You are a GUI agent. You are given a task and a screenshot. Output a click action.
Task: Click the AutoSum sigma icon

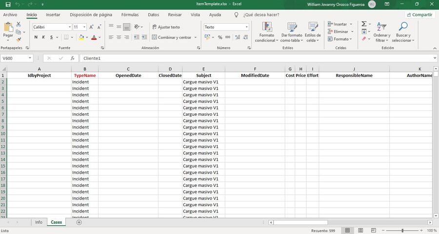(364, 24)
